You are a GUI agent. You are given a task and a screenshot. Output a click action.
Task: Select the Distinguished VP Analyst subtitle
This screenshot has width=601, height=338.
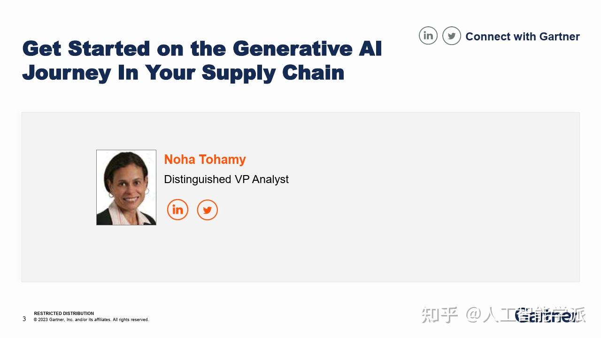226,179
